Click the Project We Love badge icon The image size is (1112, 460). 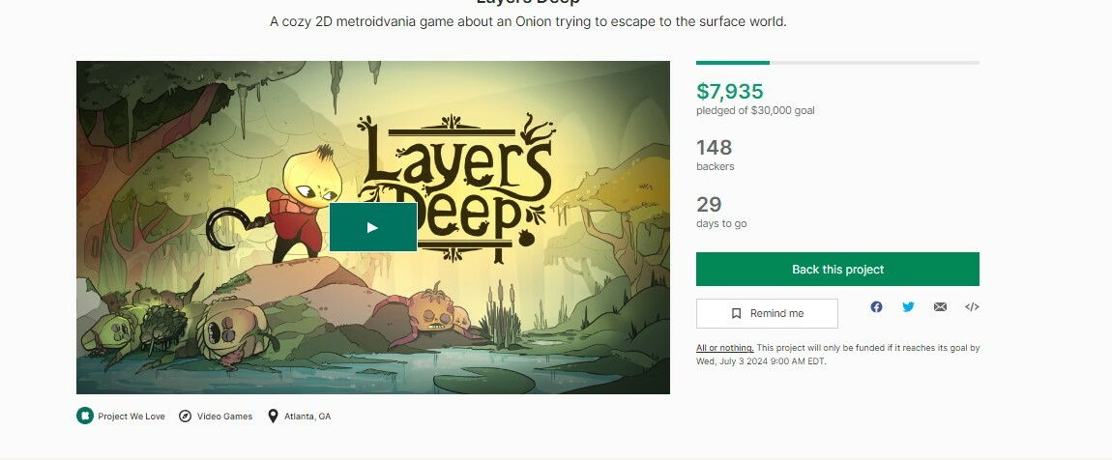click(x=85, y=417)
